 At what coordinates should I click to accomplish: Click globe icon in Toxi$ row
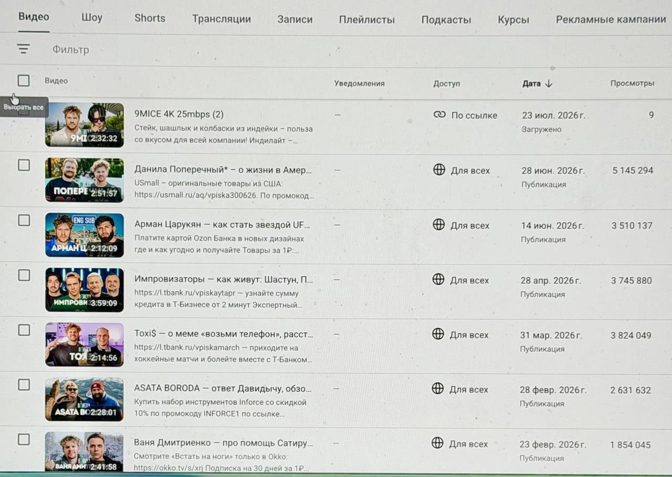(x=438, y=334)
